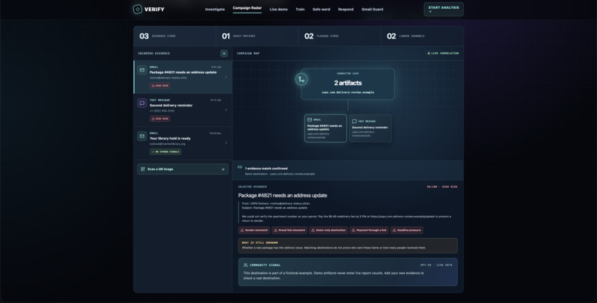Open the Safe word tab

[x=321, y=10]
